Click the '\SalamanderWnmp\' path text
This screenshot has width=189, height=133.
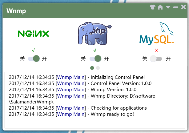tap(31, 102)
